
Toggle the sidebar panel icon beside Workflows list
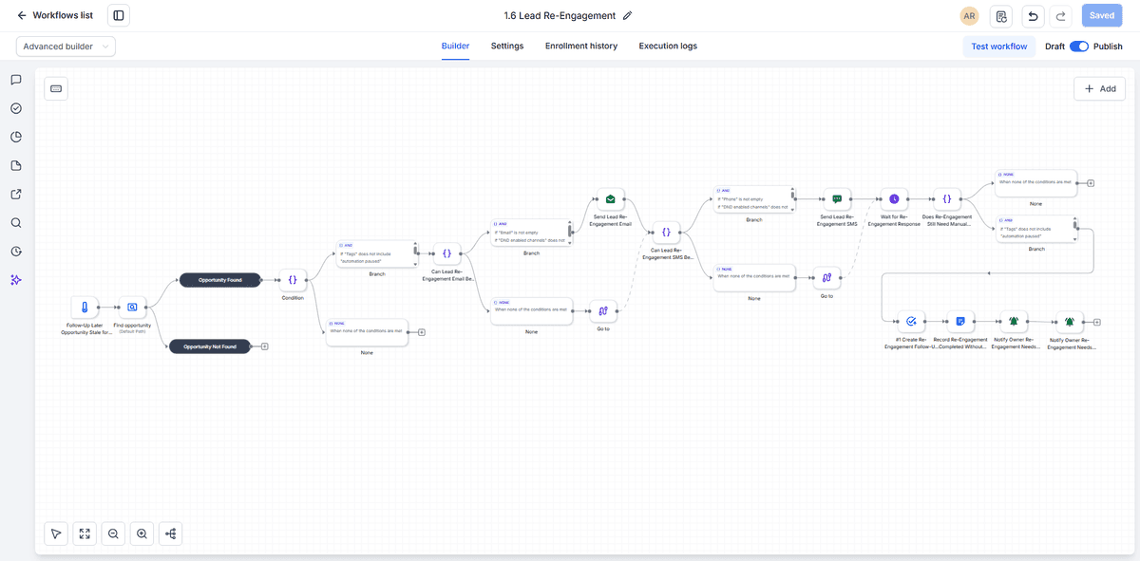pyautogui.click(x=119, y=15)
